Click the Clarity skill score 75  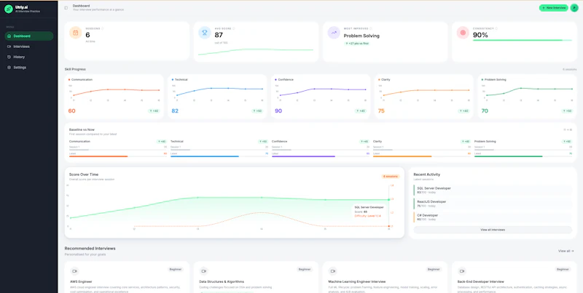pyautogui.click(x=381, y=111)
